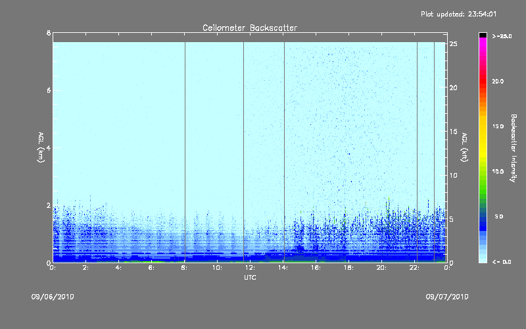Click the '25' tick on the kft axis

pyautogui.click(x=453, y=44)
